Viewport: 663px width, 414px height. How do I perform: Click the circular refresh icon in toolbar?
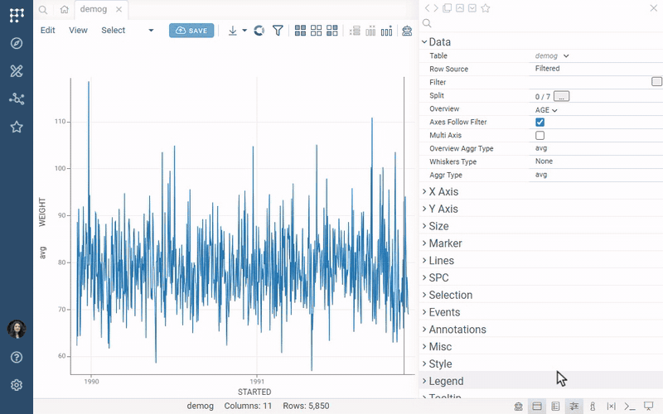[x=259, y=31]
